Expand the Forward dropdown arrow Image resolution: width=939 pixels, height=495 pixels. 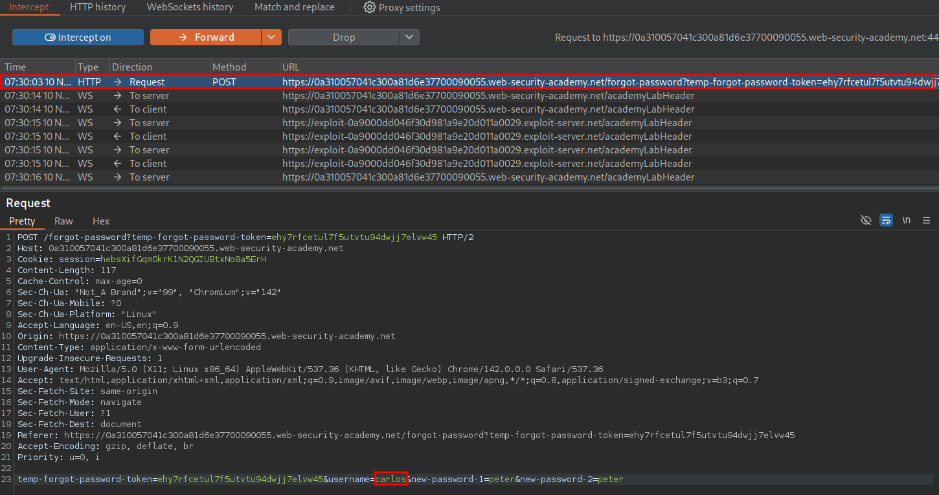point(271,38)
